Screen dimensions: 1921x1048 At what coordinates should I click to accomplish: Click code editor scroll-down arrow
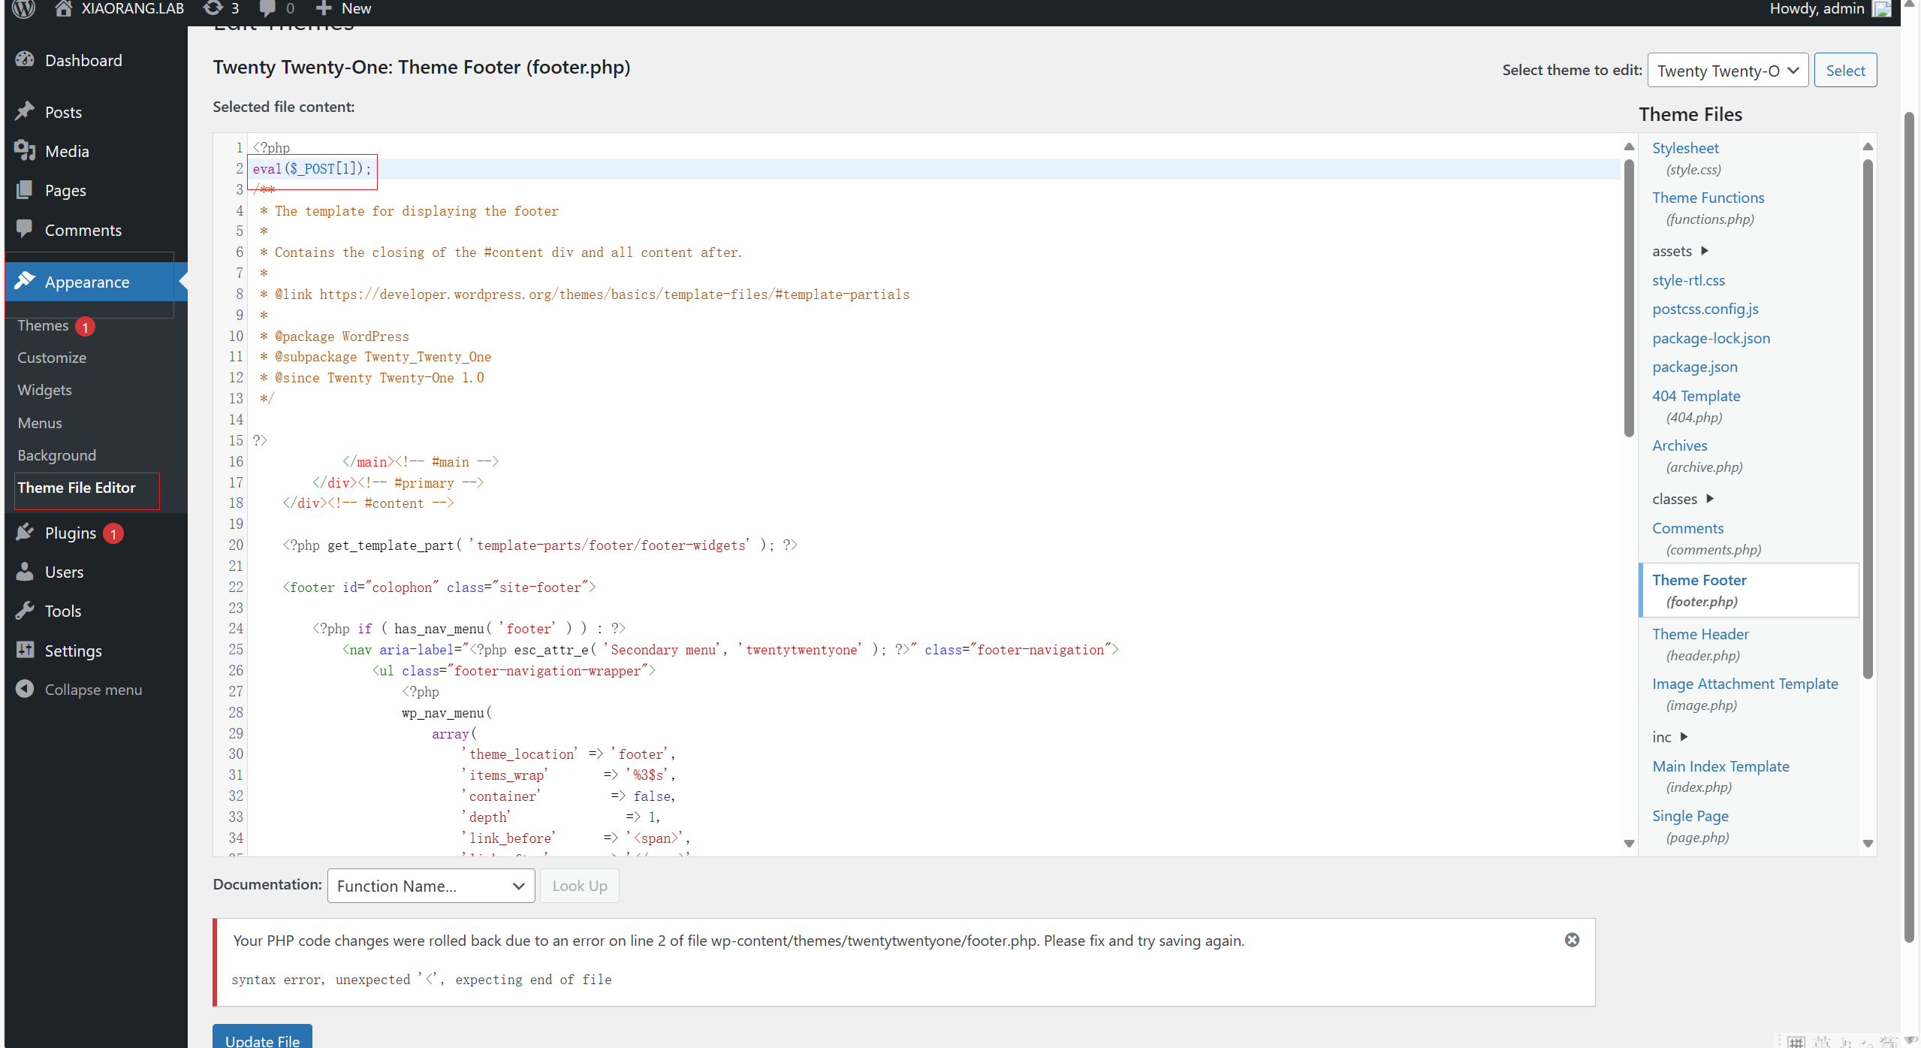[1629, 844]
